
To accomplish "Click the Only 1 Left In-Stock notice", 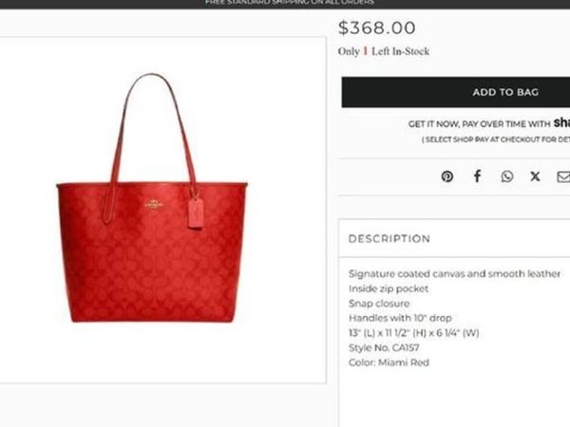I will [x=384, y=51].
